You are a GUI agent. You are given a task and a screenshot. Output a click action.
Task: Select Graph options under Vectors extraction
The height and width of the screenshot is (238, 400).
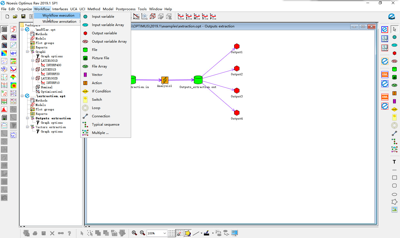click(x=52, y=131)
